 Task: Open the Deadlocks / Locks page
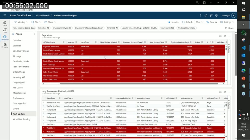click(x=21, y=61)
